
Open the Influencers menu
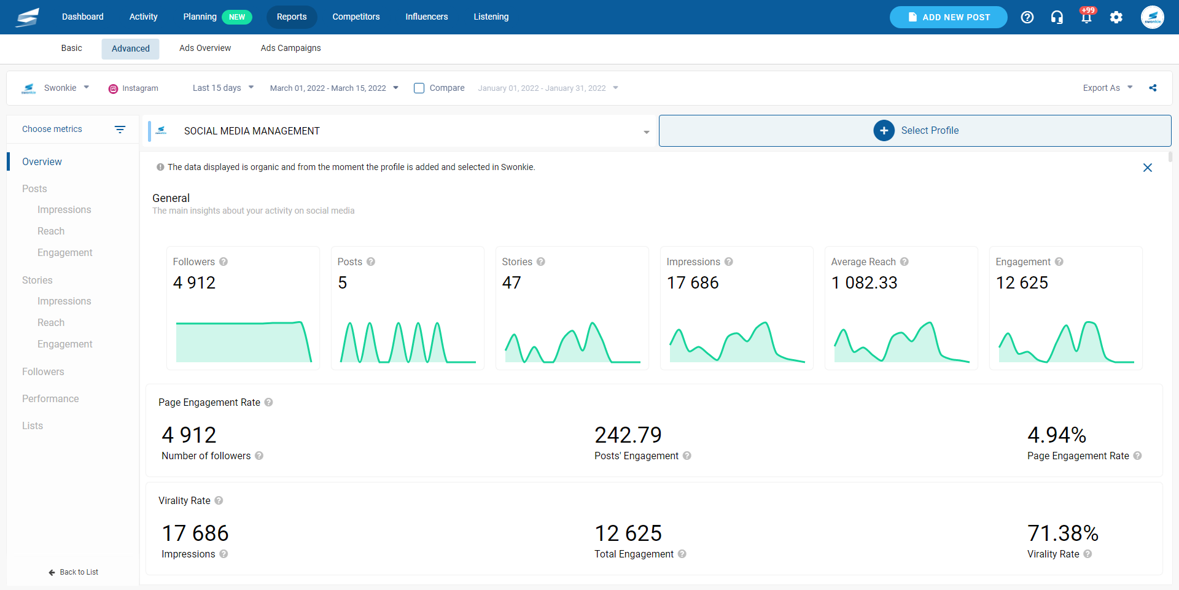427,17
